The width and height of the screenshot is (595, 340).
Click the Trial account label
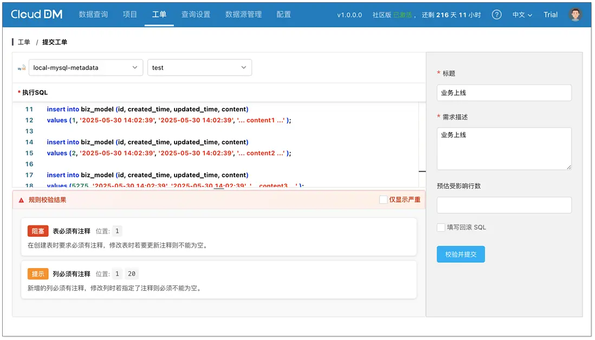coord(550,15)
